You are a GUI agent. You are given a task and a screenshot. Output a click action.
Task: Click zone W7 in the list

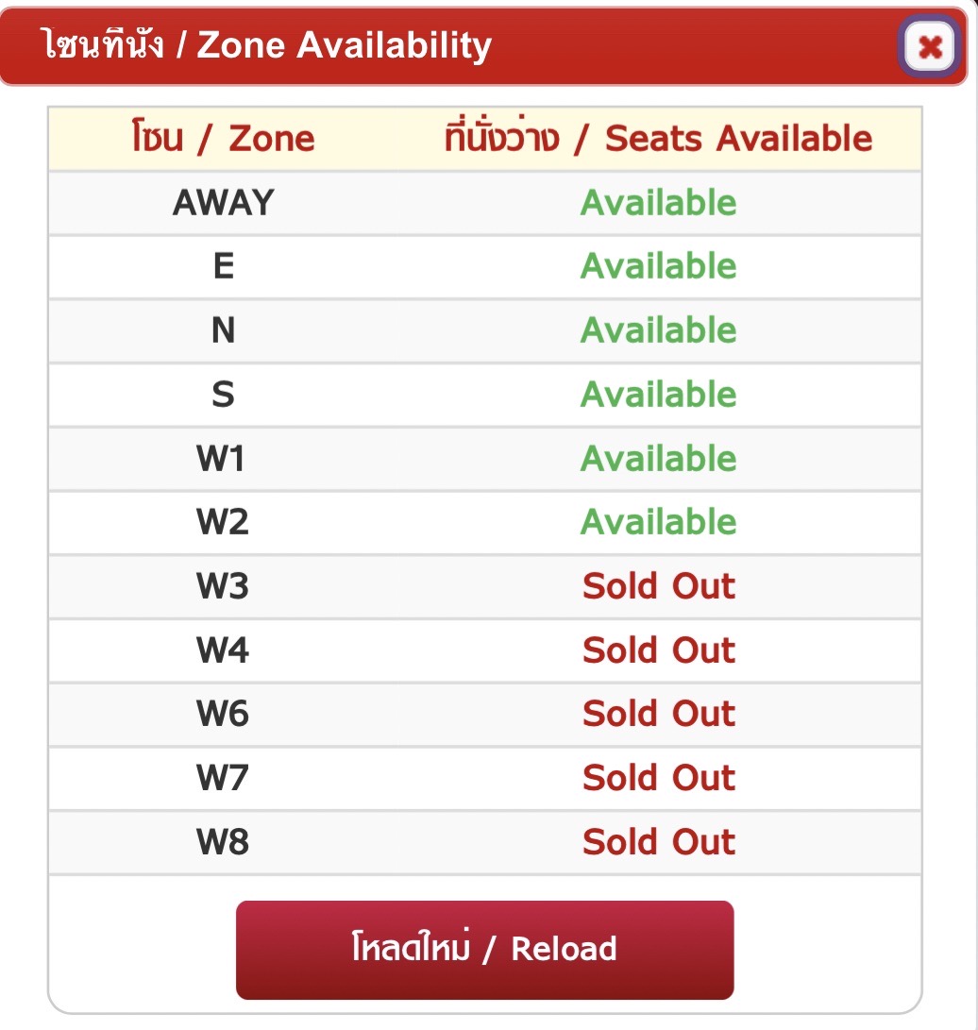click(223, 778)
